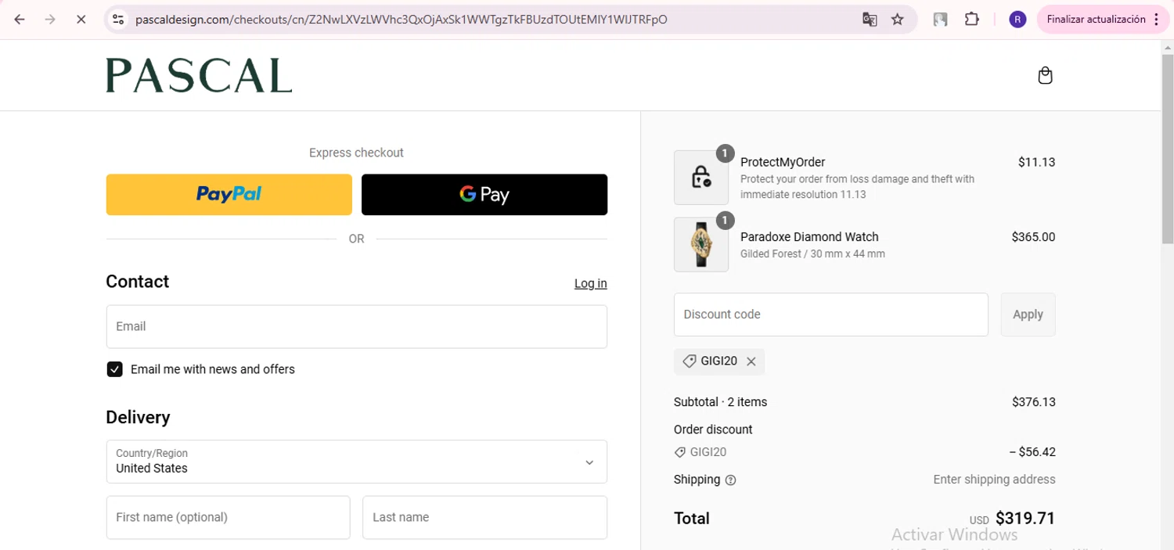Uncheck Email me with news and offers
Screen dimensions: 1174x550
pyautogui.click(x=115, y=369)
